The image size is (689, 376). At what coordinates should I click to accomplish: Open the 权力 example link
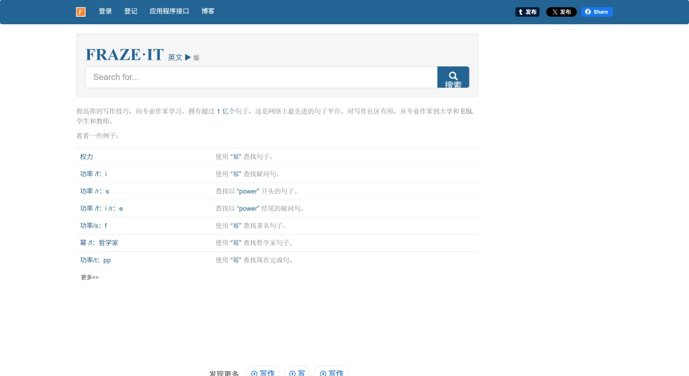click(86, 156)
